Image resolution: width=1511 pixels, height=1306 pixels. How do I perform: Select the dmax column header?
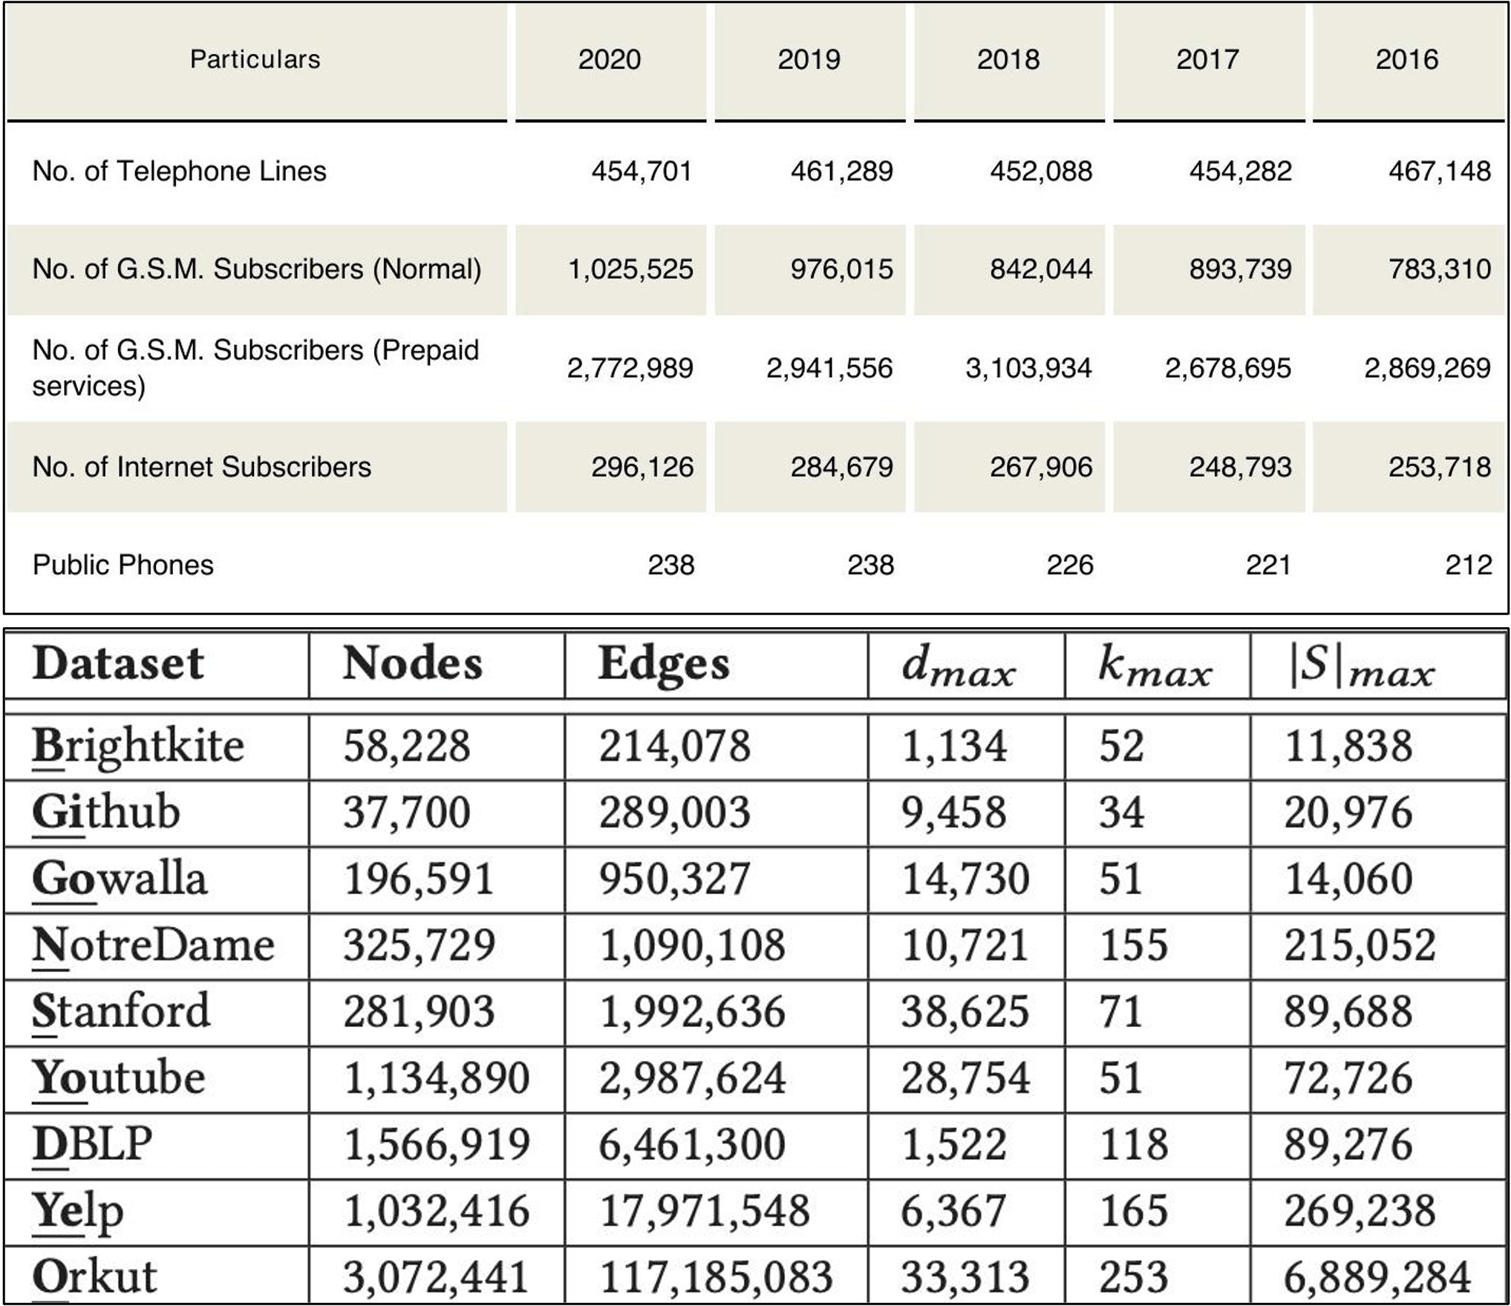pyautogui.click(x=958, y=666)
